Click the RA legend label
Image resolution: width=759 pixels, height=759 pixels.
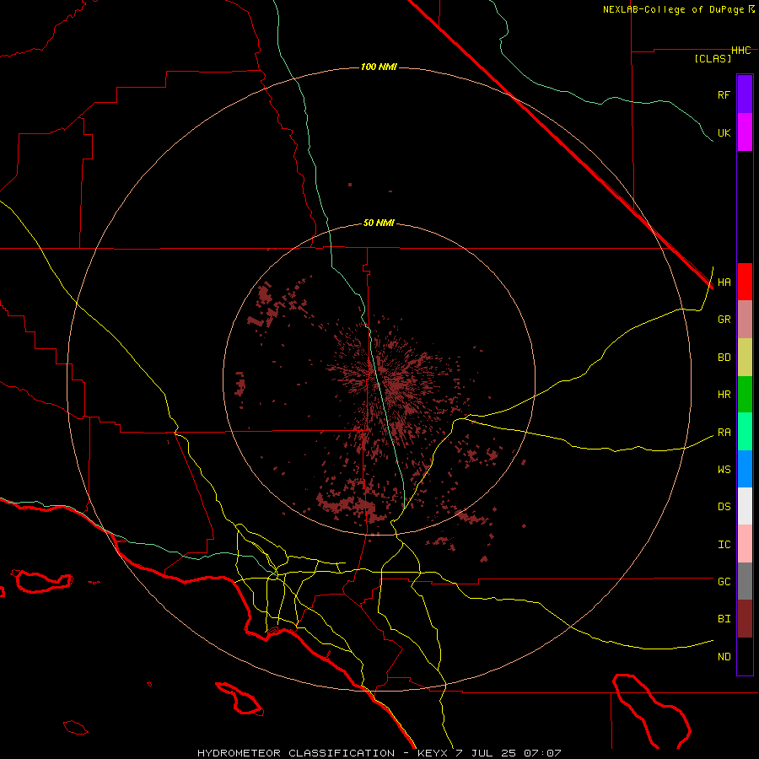tap(724, 433)
